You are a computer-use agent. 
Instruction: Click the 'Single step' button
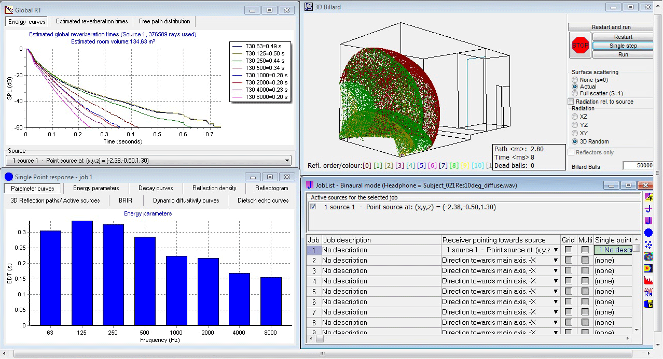[623, 46]
